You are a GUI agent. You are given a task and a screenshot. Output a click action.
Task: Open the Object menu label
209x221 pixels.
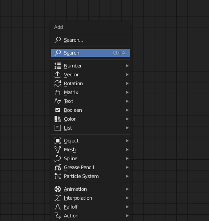(71, 141)
